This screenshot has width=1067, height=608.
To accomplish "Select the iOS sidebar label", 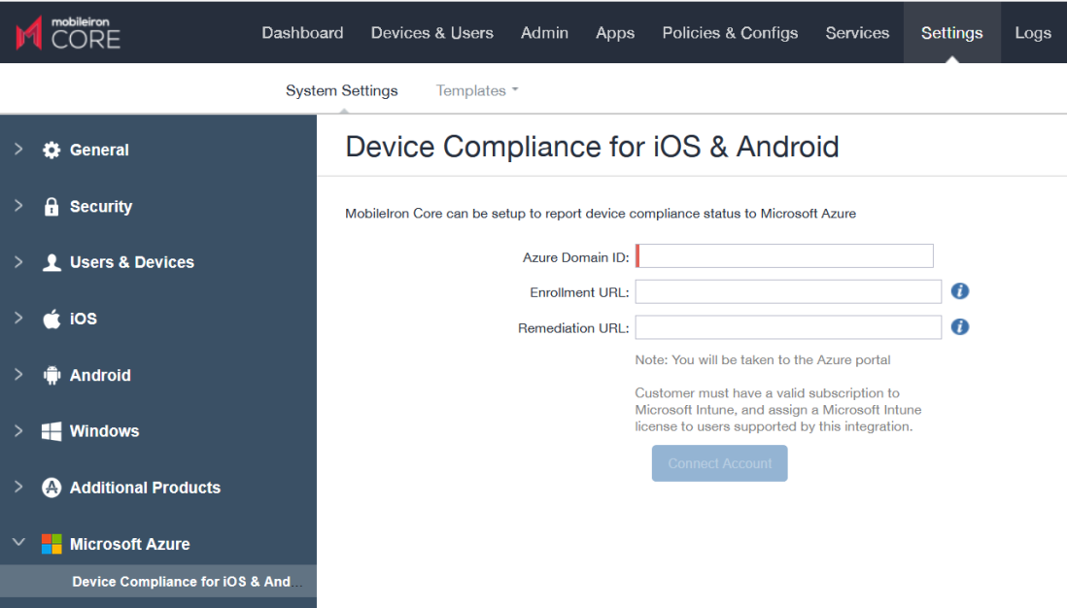I will pyautogui.click(x=83, y=319).
